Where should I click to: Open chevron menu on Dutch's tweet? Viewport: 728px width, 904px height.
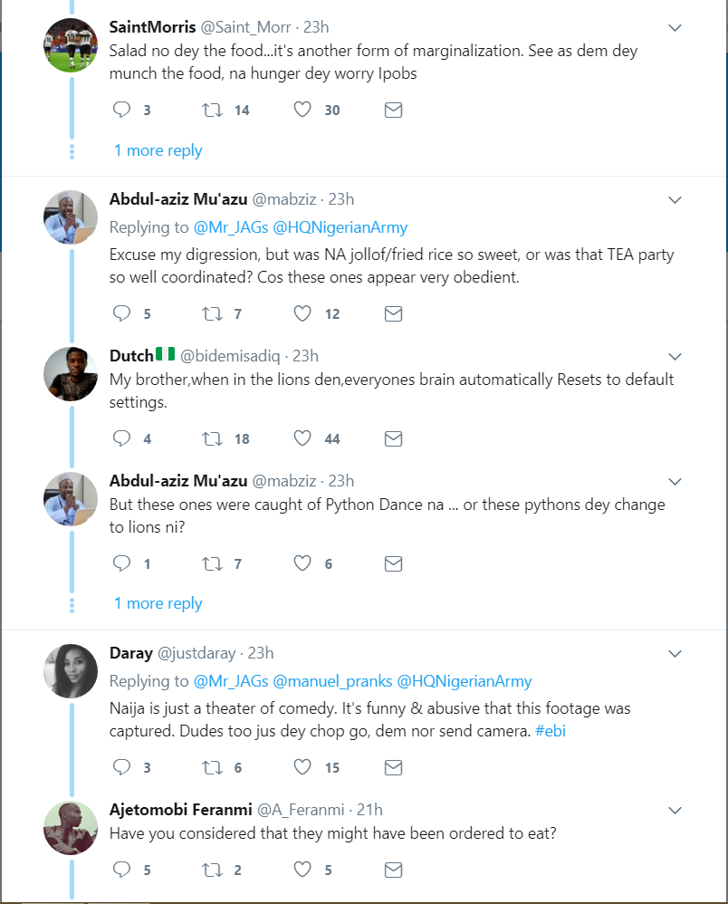click(675, 356)
